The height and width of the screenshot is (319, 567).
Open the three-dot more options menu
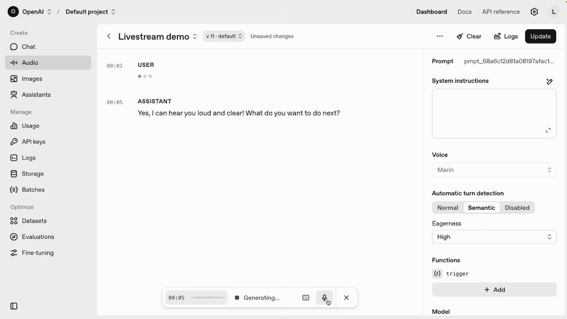(440, 36)
